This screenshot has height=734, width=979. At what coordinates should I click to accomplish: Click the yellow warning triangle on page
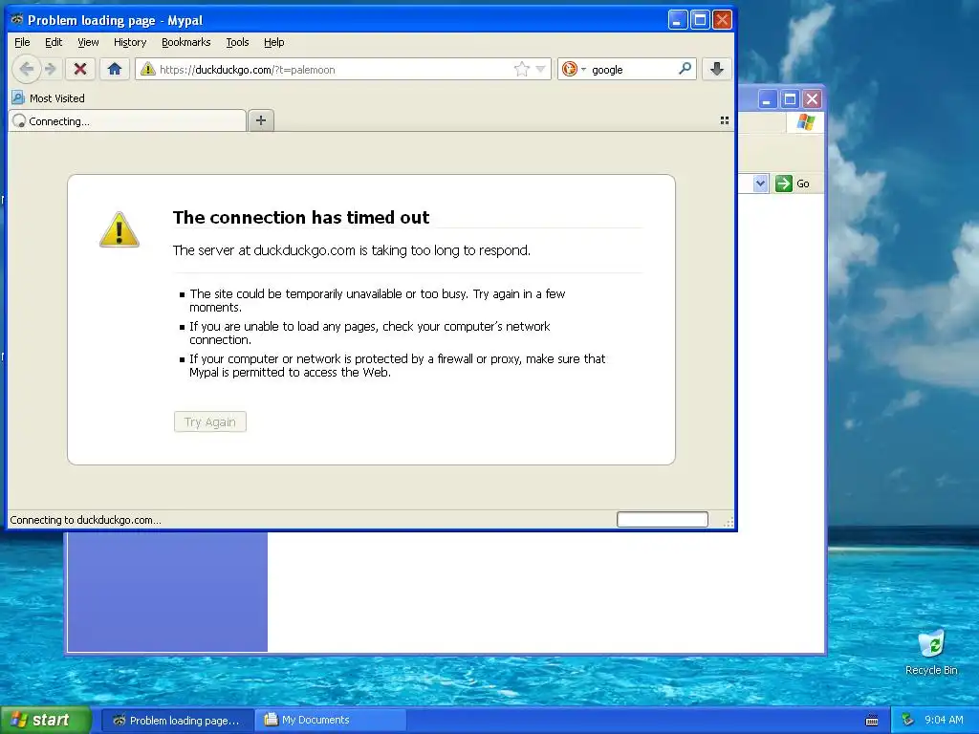(x=120, y=229)
